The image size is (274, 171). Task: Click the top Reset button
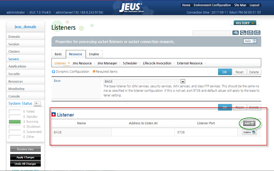click(239, 72)
